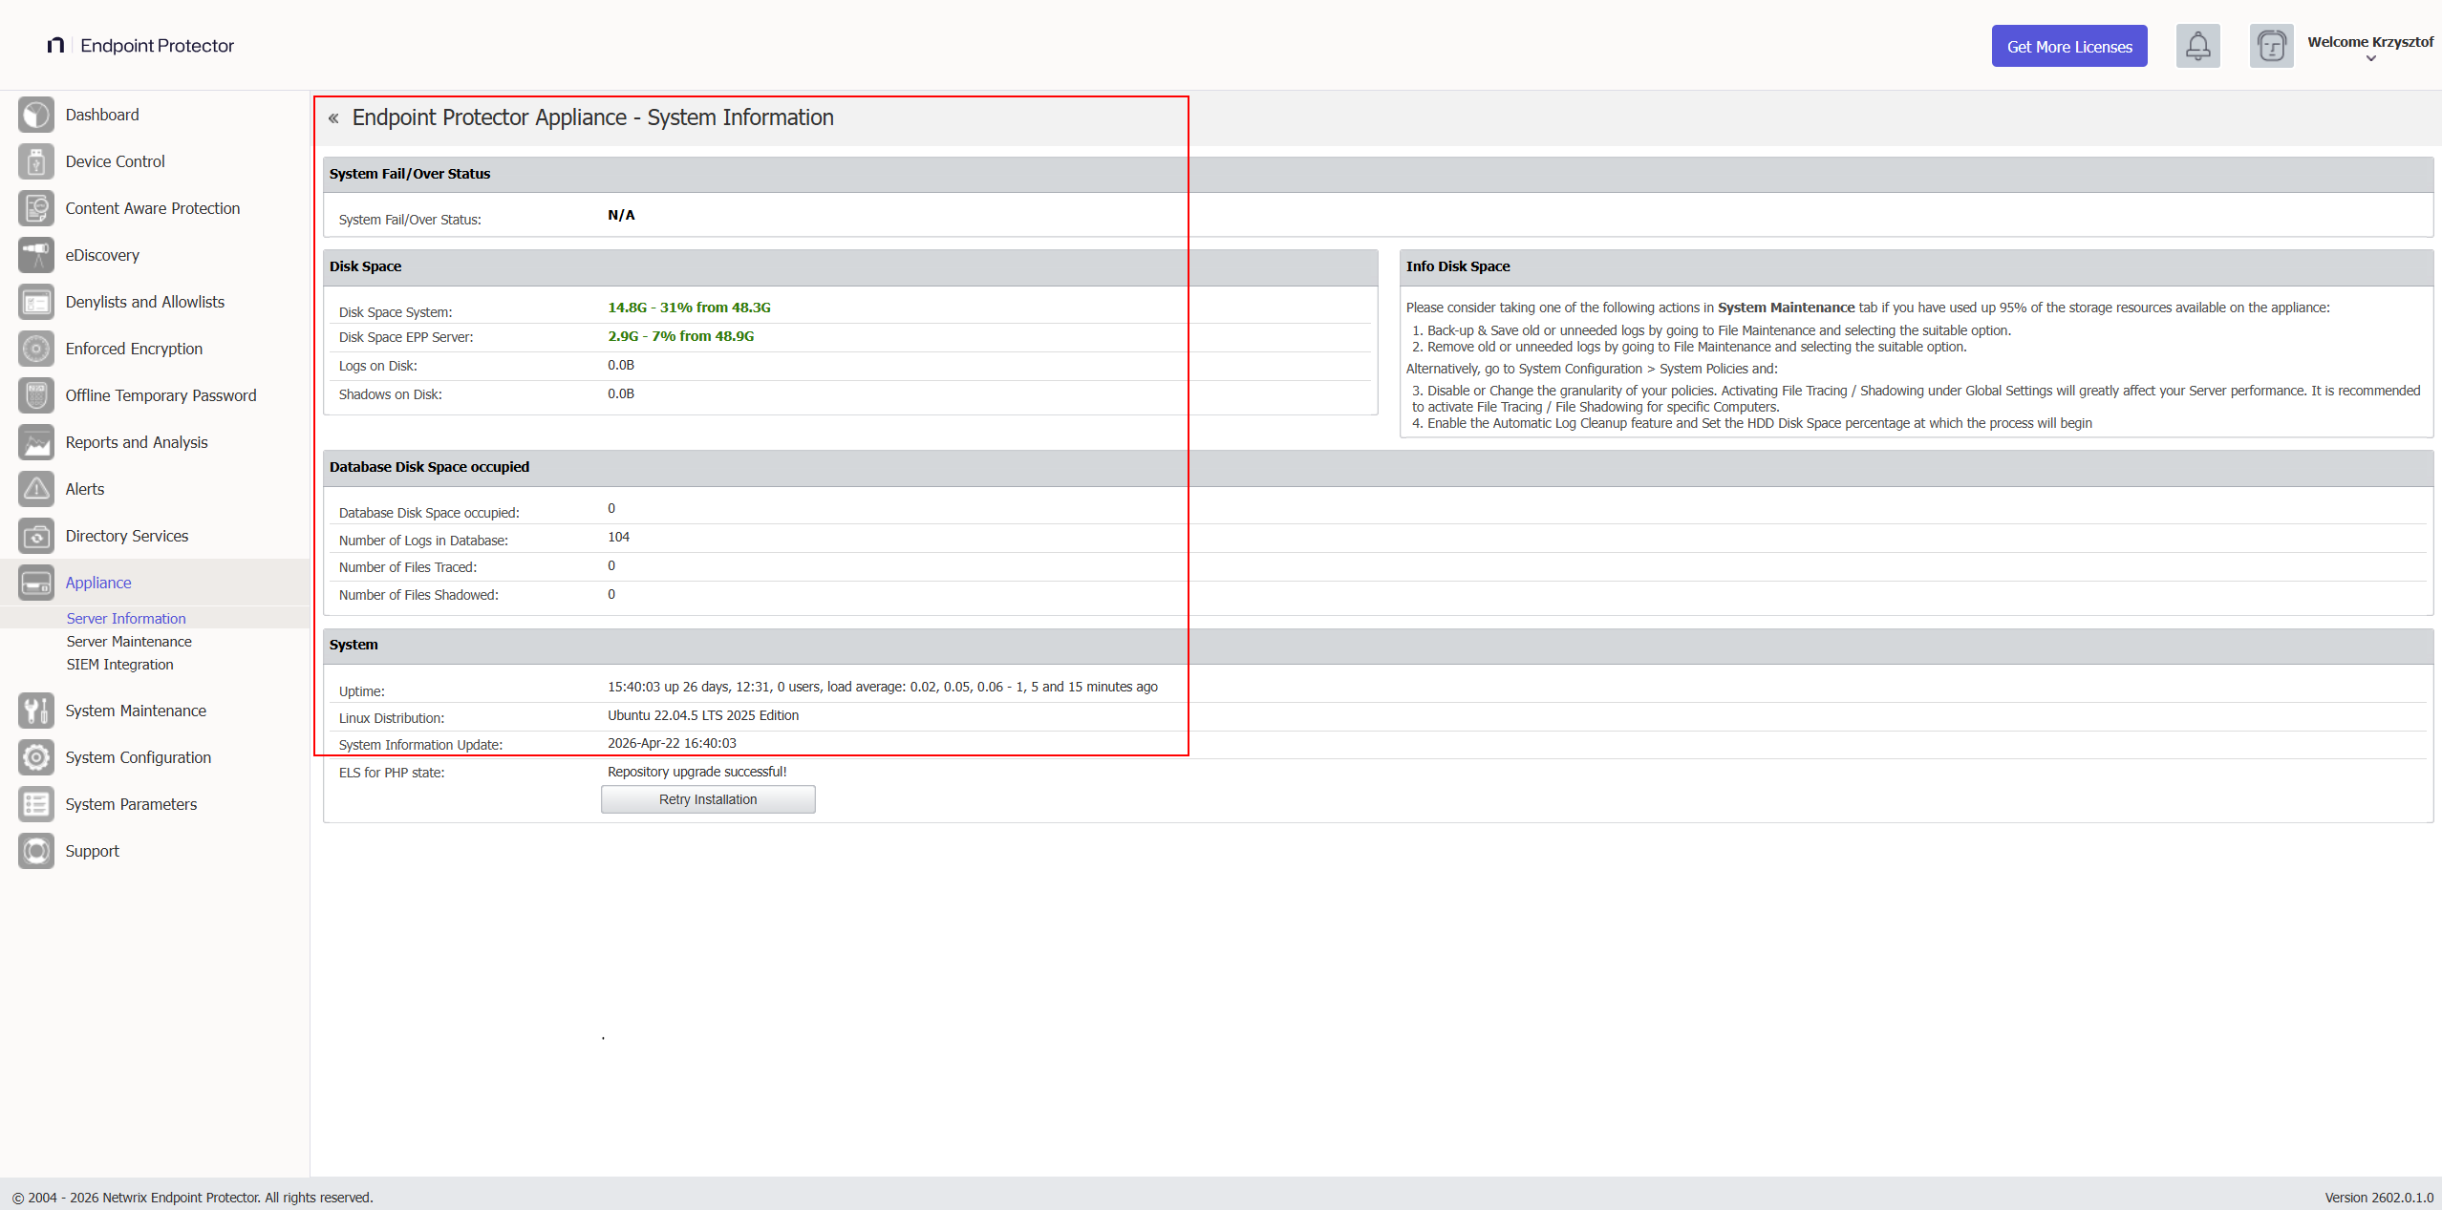
Task: Open the Dashboard from the sidebar icon
Action: [35, 115]
